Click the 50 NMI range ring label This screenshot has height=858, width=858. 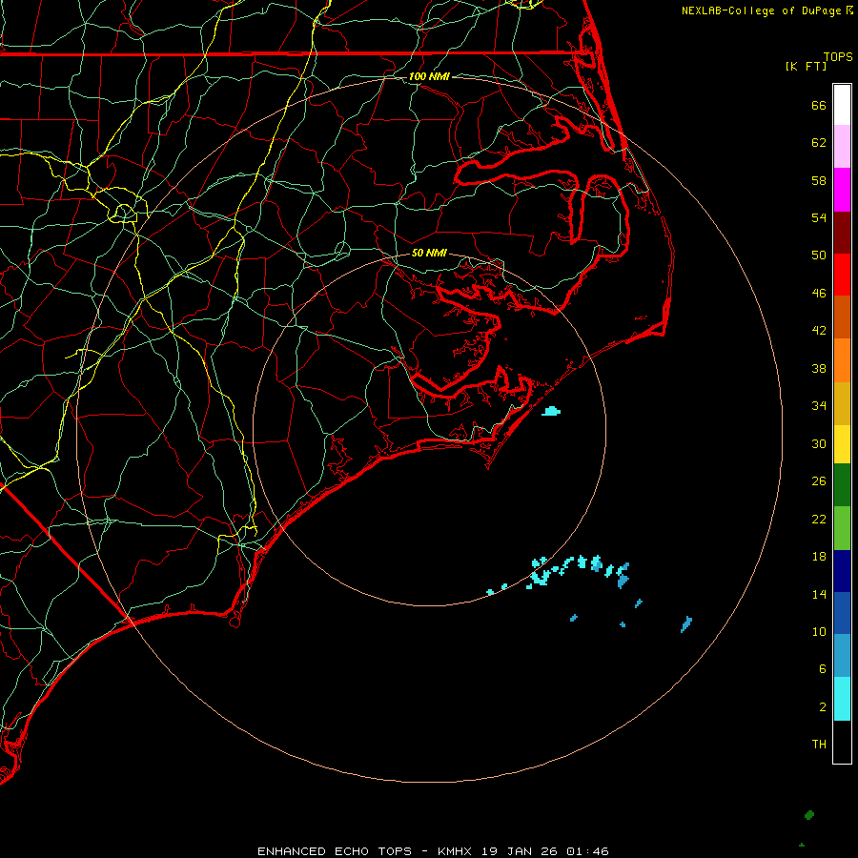point(430,253)
